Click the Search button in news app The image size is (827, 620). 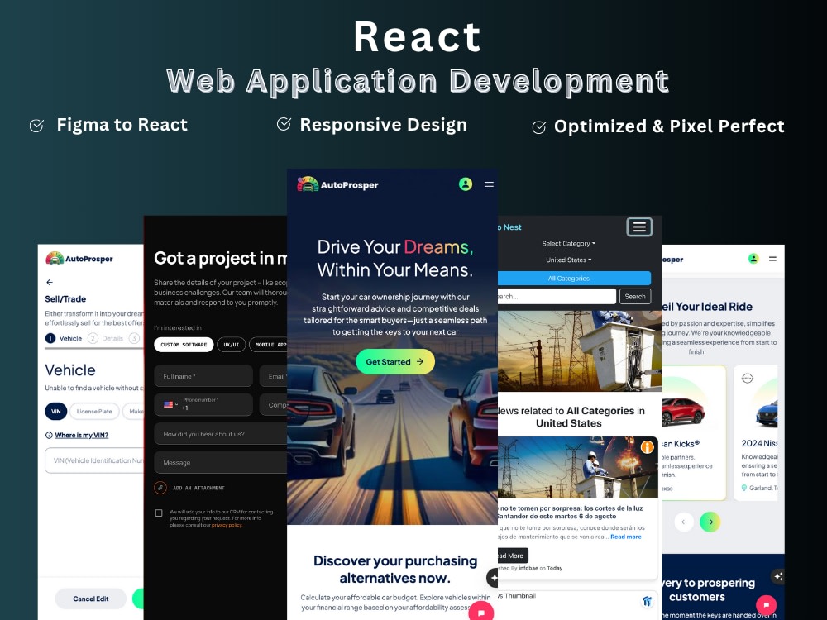coord(635,296)
